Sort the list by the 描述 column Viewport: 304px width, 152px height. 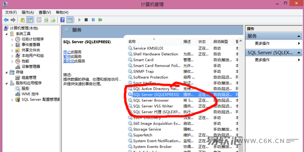[189, 42]
